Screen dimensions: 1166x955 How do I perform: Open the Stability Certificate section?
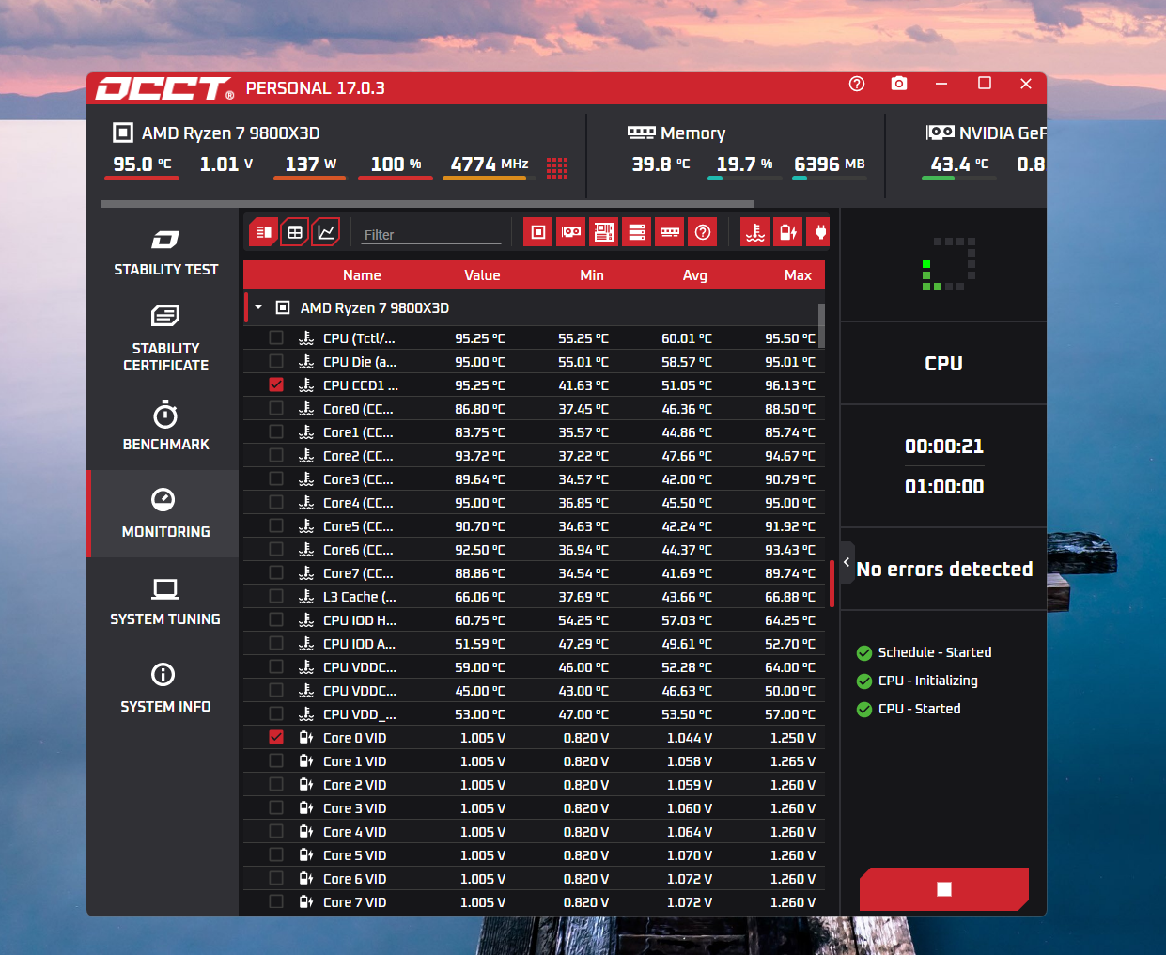(x=165, y=338)
